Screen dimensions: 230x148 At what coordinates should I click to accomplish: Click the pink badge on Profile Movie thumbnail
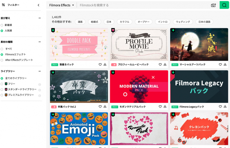point(113,30)
